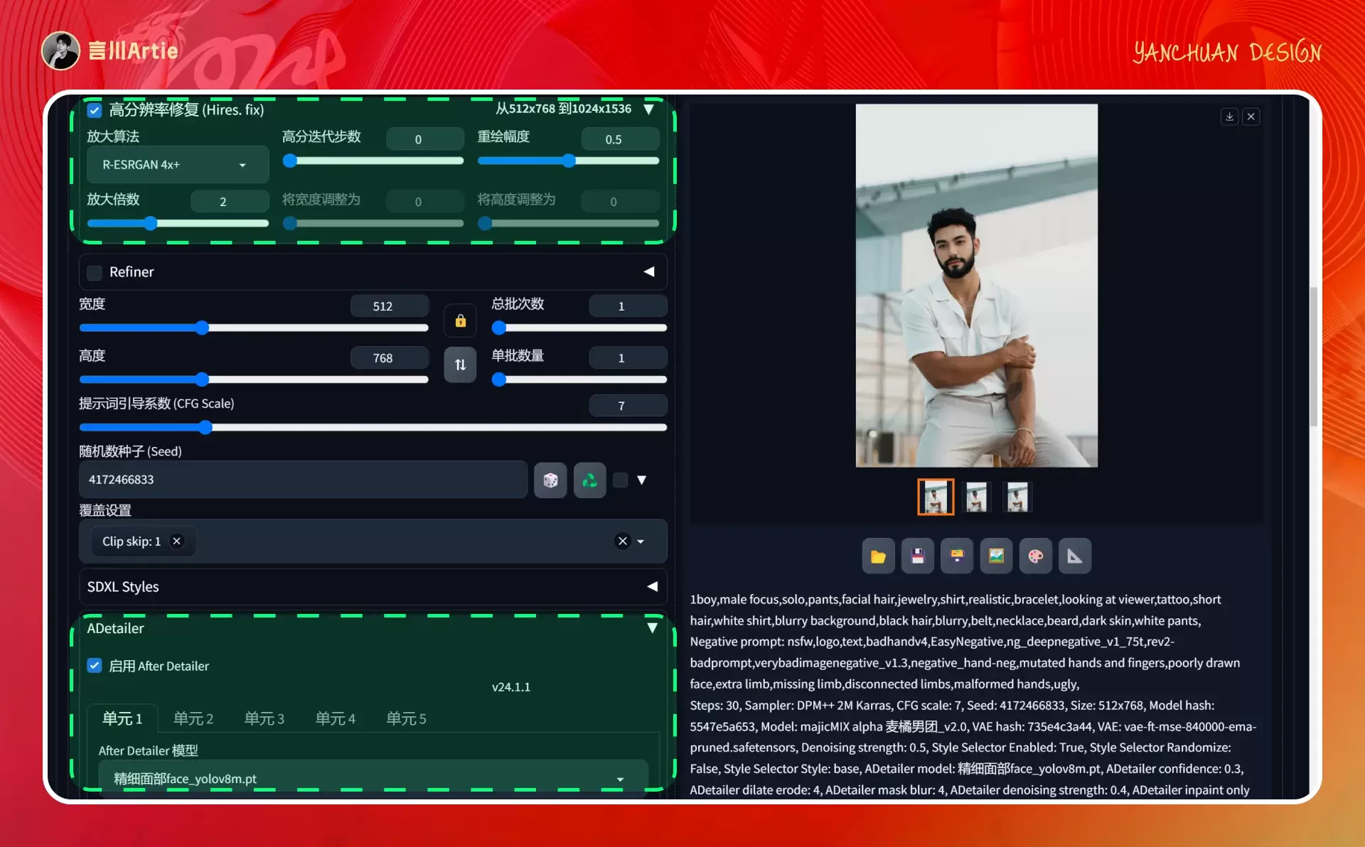
Task: Open the After Detailer 模型 dropdown
Action: click(373, 778)
